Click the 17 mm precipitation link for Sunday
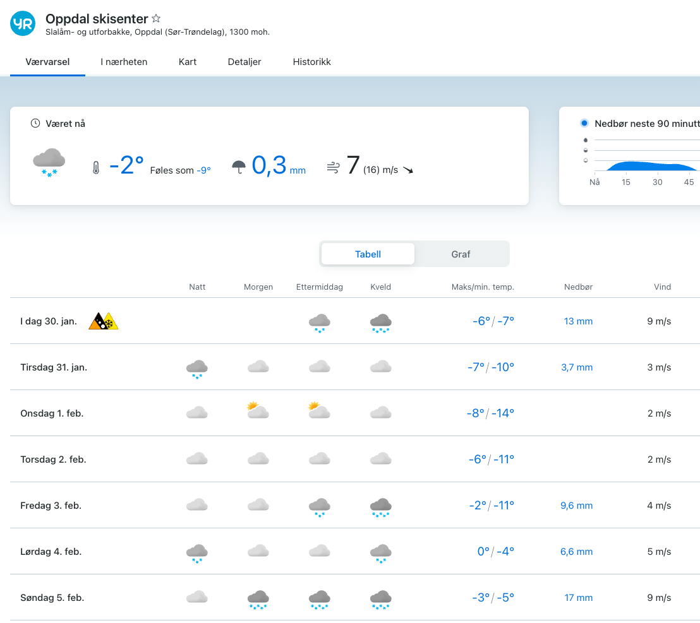700x623 pixels. [x=578, y=598]
